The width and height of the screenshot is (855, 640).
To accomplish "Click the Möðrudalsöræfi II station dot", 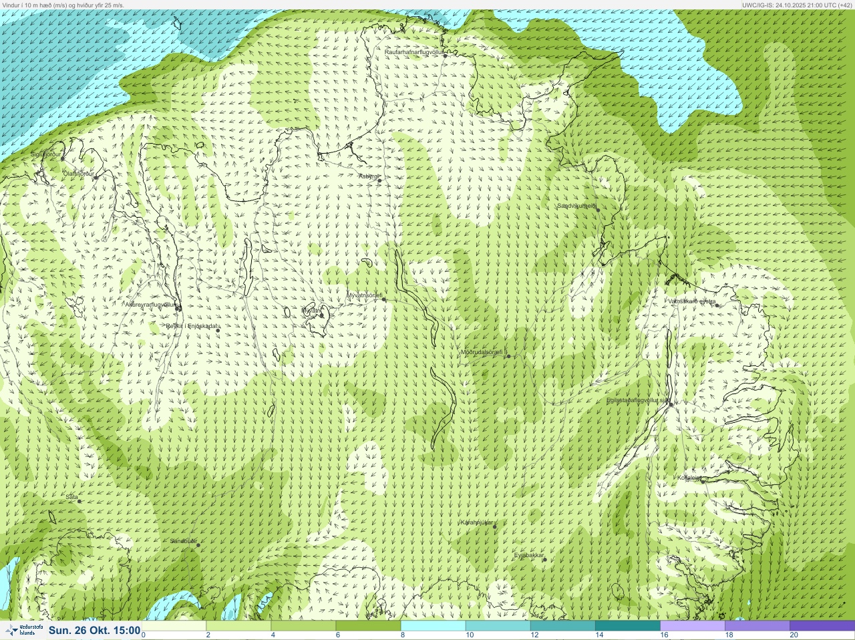I will coord(509,356).
